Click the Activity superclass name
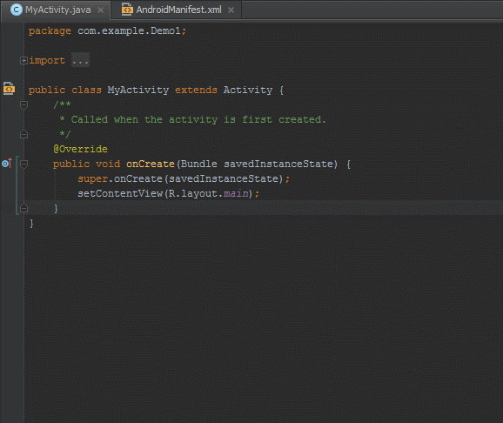Viewport: 503px width, 423px height. 248,90
